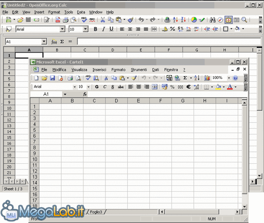Viewport: 264px width, 223px height.
Task: Toggle Excel's italic C (Corsivo) button
Action: coord(105,87)
